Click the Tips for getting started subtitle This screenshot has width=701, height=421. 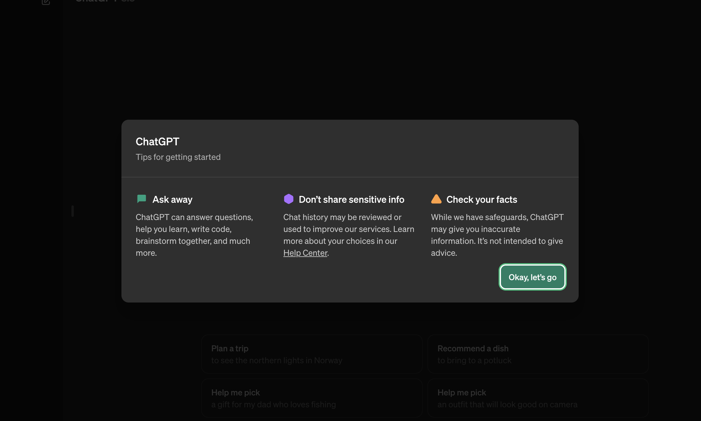[178, 157]
